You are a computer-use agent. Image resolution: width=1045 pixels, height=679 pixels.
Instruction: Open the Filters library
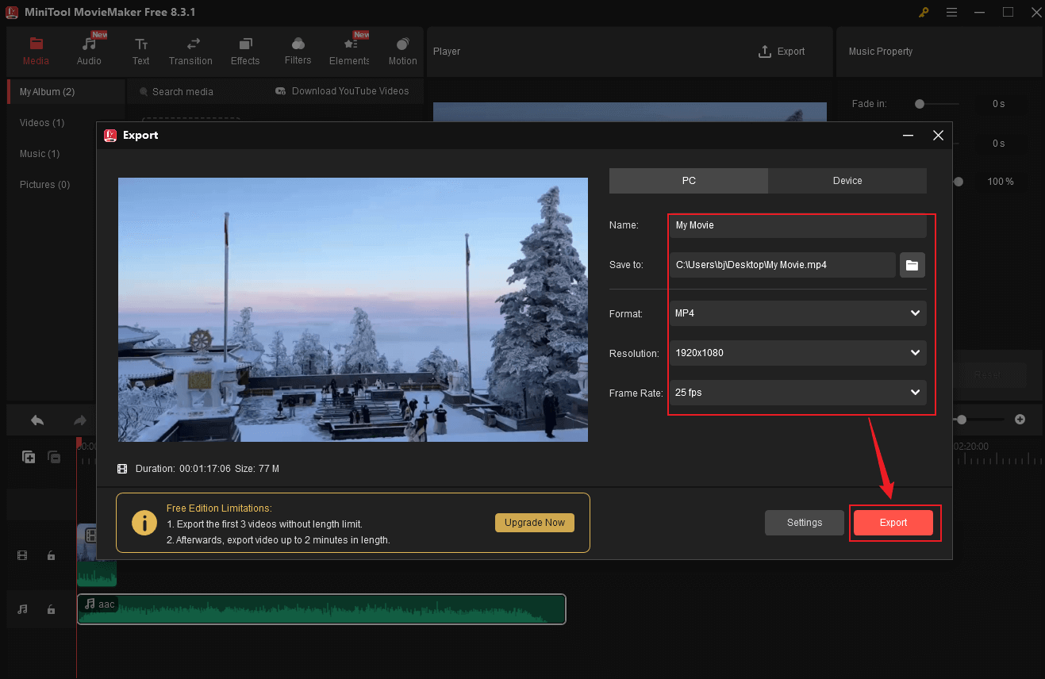point(298,52)
